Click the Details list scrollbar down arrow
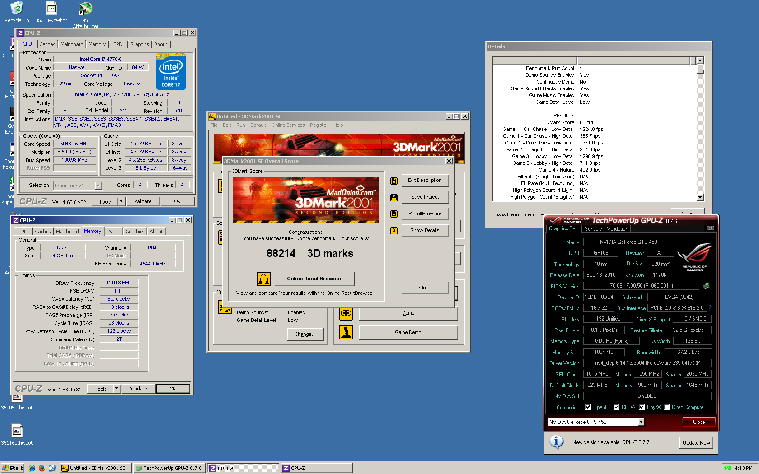The height and width of the screenshot is (474, 759). [x=700, y=197]
